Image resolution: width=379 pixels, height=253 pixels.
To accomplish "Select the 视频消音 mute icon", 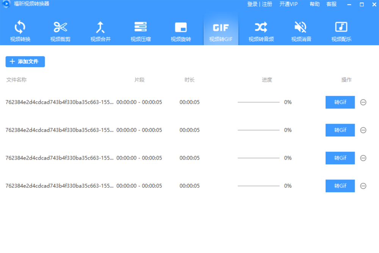I will pos(301,31).
